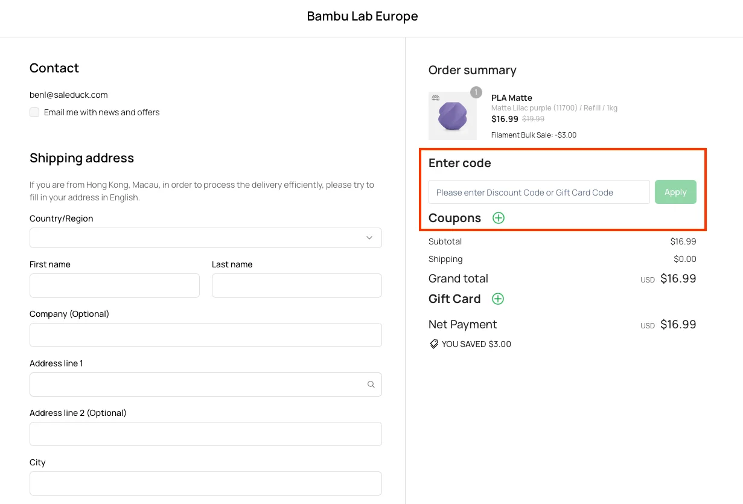The image size is (743, 504).
Task: Select the PLA Matte product name
Action: point(511,97)
